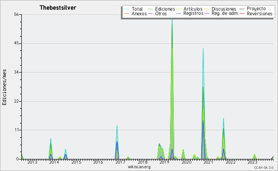Image resolution: width=278 pixels, height=171 pixels.
Task: Click the 45 y-axis value
Action: (x=16, y=43)
